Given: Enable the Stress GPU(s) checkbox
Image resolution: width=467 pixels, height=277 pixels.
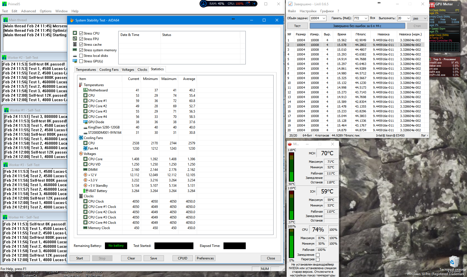Looking at the screenshot, I should 81,61.
